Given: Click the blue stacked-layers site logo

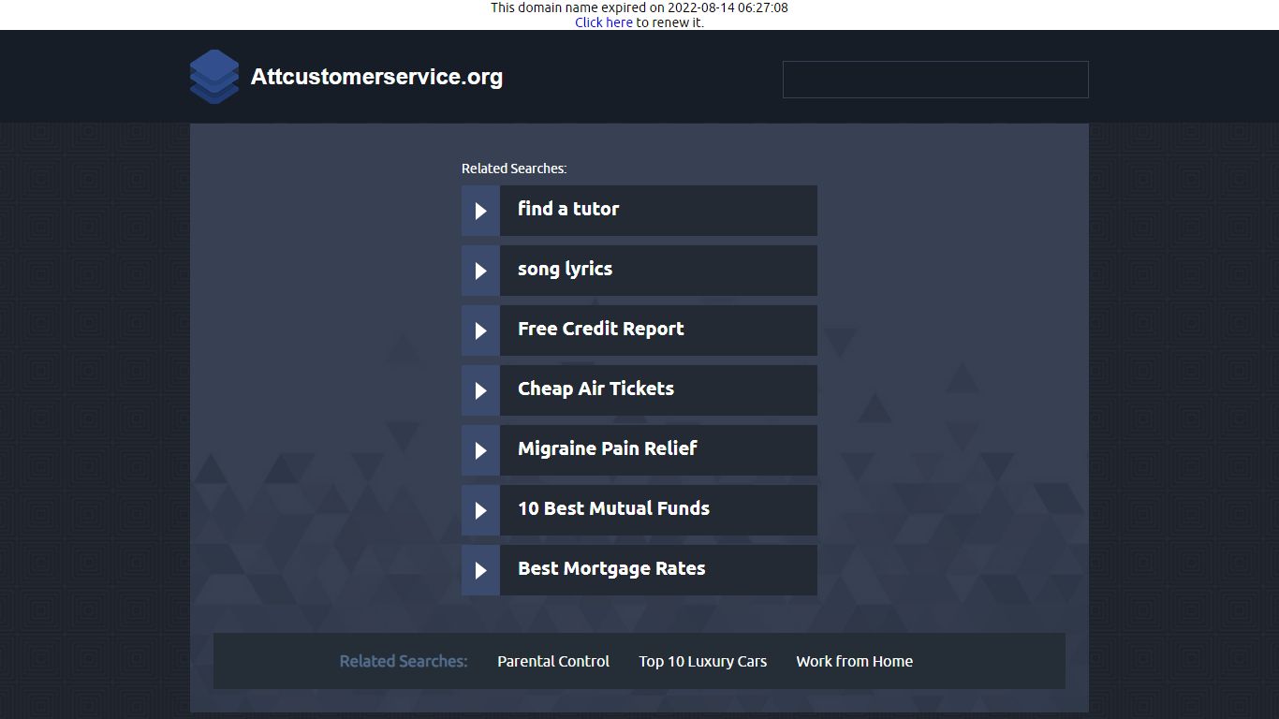Looking at the screenshot, I should point(213,77).
